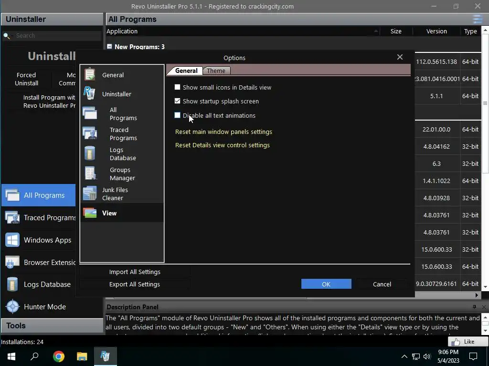Open File Explorer from taskbar
489x366 pixels.
pyautogui.click(x=82, y=356)
